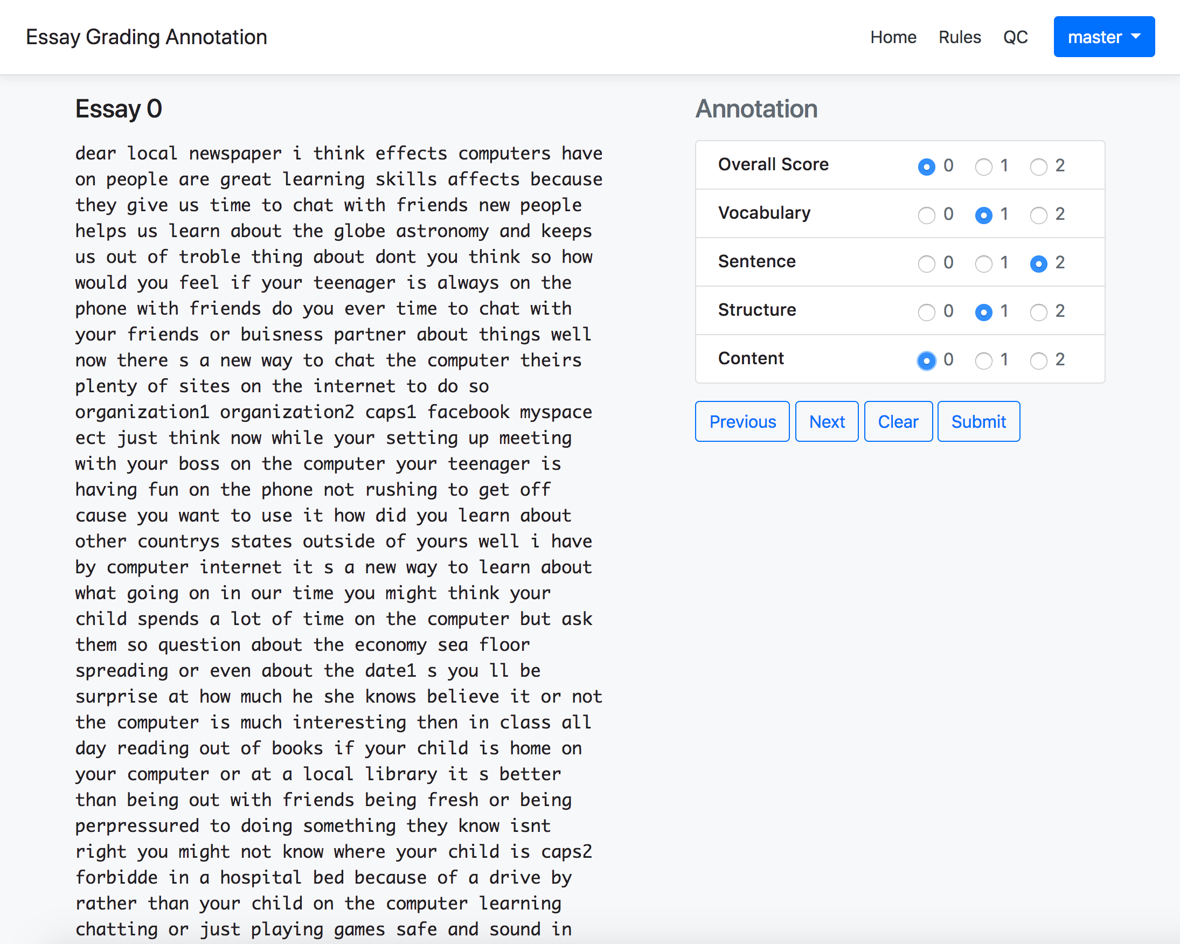
Task: Set Structure score to 2
Action: 1038,312
